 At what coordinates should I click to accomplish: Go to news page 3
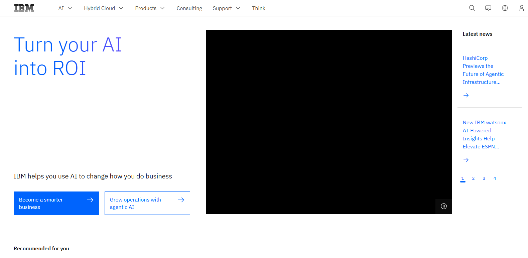click(484, 178)
